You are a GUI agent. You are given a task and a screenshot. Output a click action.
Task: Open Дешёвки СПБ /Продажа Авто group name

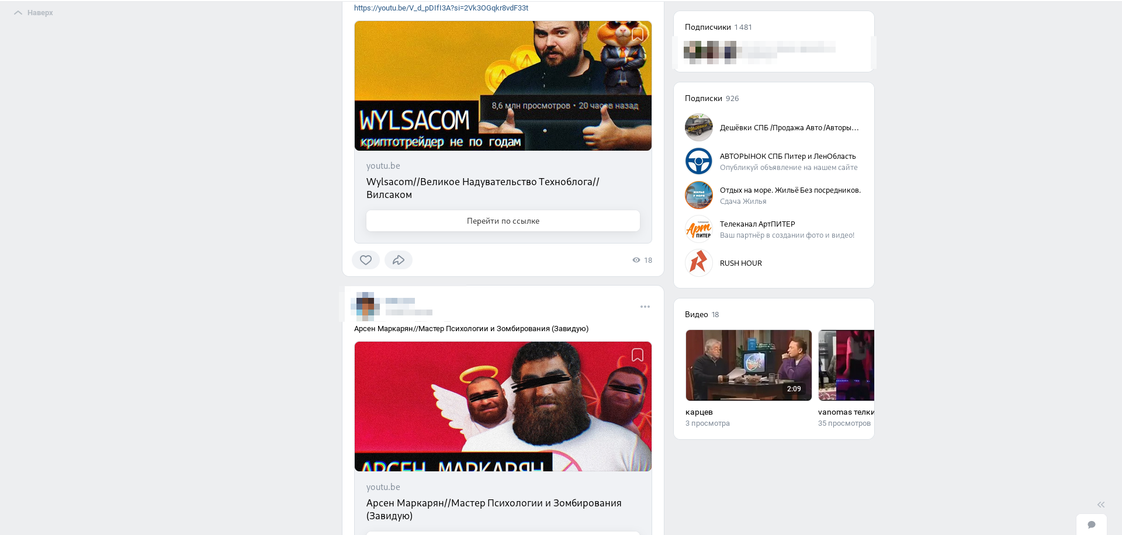coord(789,128)
